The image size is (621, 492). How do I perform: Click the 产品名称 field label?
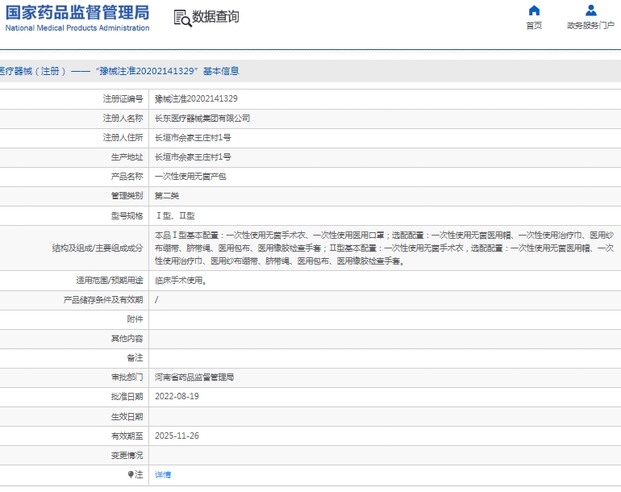point(127,177)
